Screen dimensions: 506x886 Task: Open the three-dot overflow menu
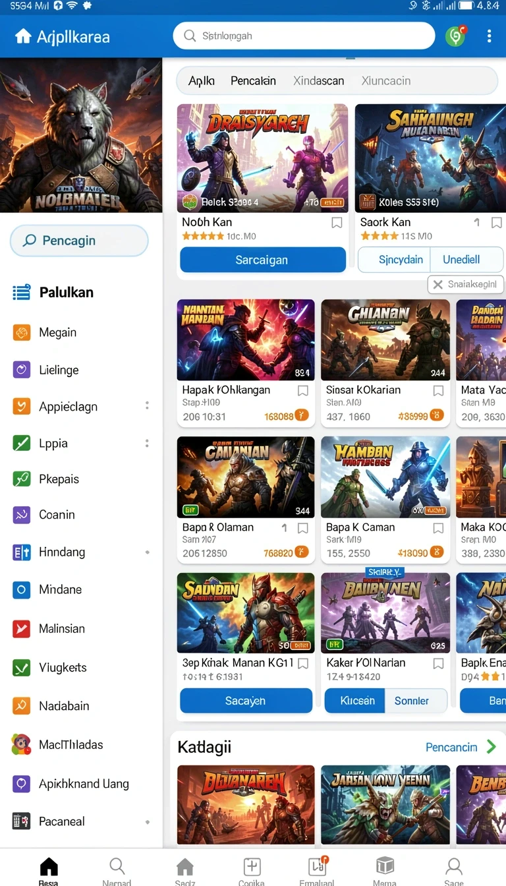pyautogui.click(x=489, y=36)
